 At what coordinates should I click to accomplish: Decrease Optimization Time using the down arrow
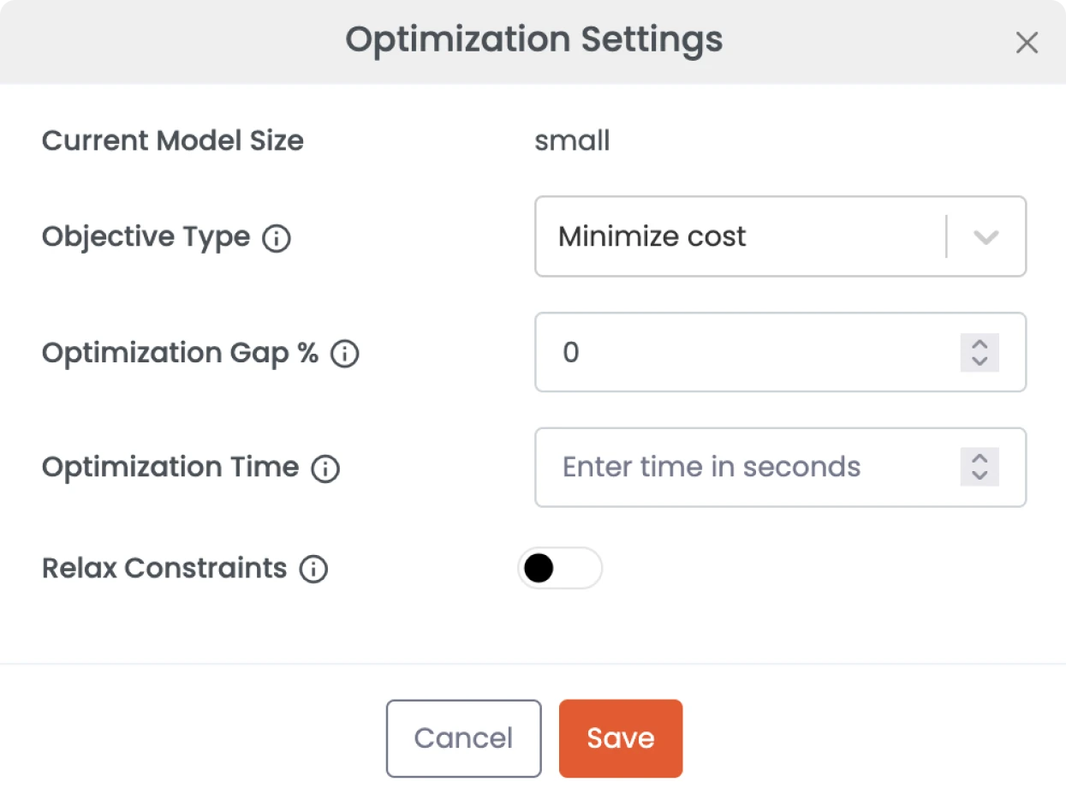point(981,475)
